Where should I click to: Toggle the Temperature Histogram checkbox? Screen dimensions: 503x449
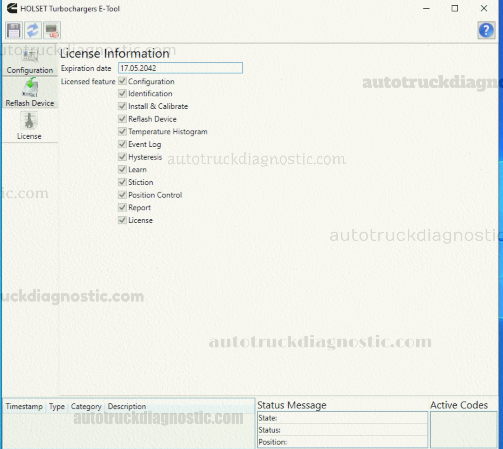coord(122,131)
